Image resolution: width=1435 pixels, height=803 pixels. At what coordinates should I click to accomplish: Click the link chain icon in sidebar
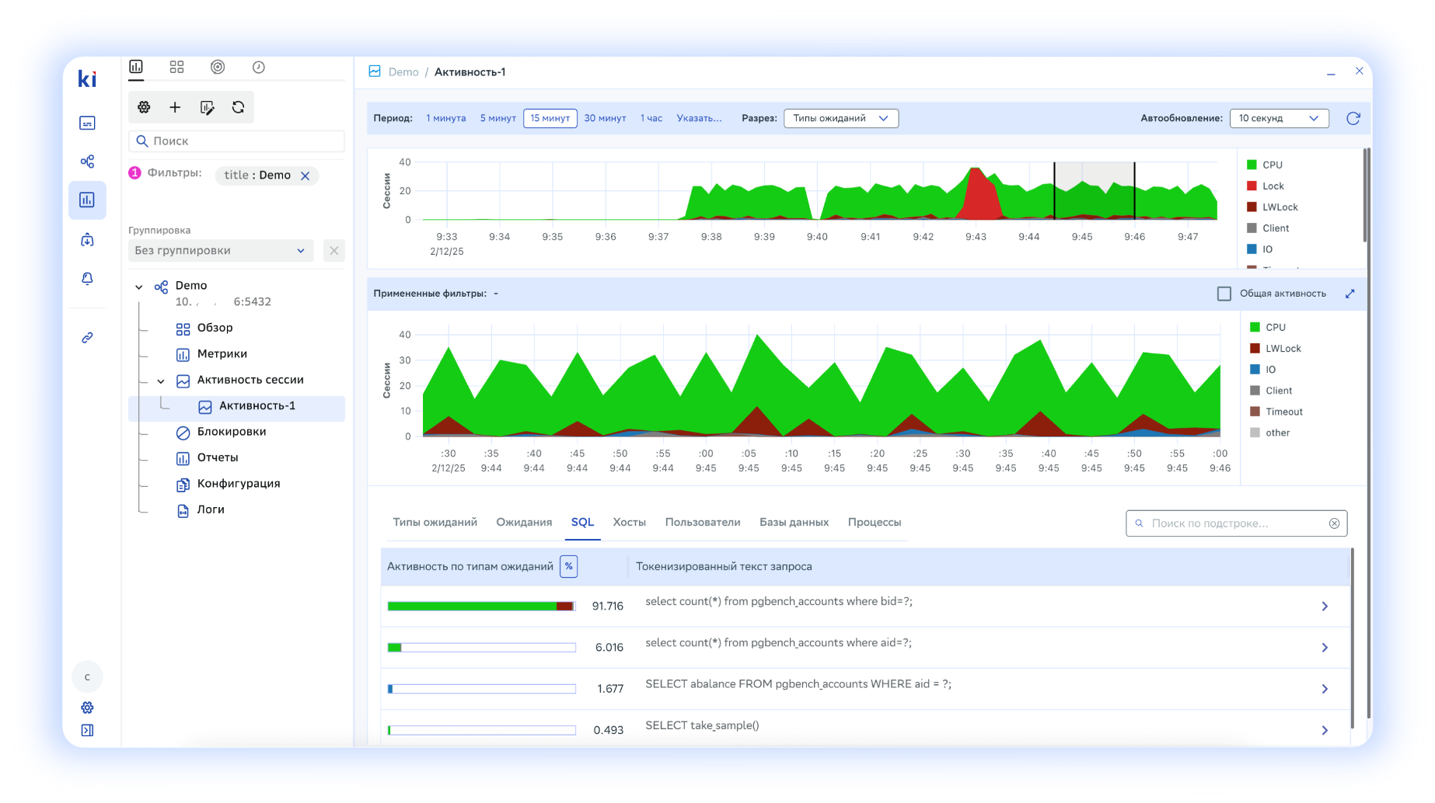pyautogui.click(x=87, y=338)
